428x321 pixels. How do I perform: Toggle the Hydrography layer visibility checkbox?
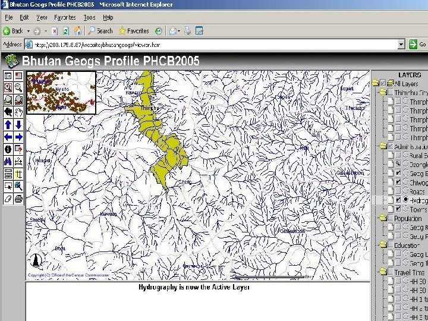(x=398, y=200)
